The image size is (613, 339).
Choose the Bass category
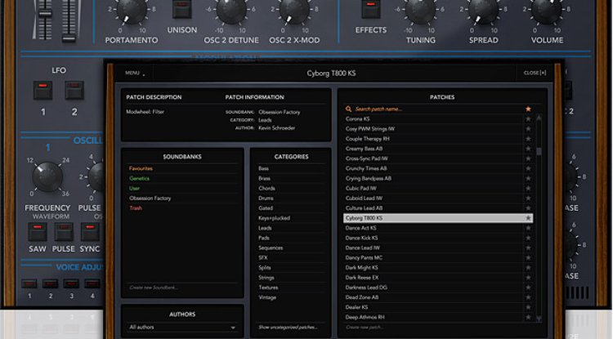pyautogui.click(x=263, y=168)
